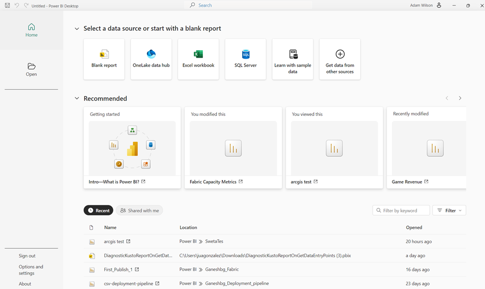The image size is (485, 289).
Task: Click the Filter by keyword field
Action: coord(401,210)
